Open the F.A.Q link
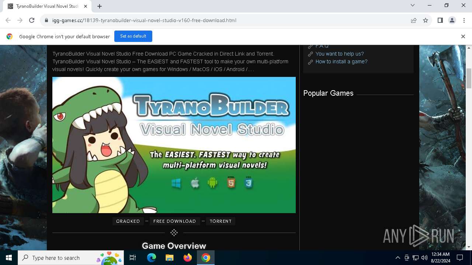The width and height of the screenshot is (472, 265). coord(322,46)
